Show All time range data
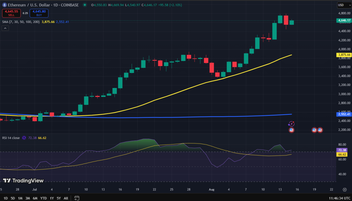The width and height of the screenshot is (352, 201). (x=66, y=198)
